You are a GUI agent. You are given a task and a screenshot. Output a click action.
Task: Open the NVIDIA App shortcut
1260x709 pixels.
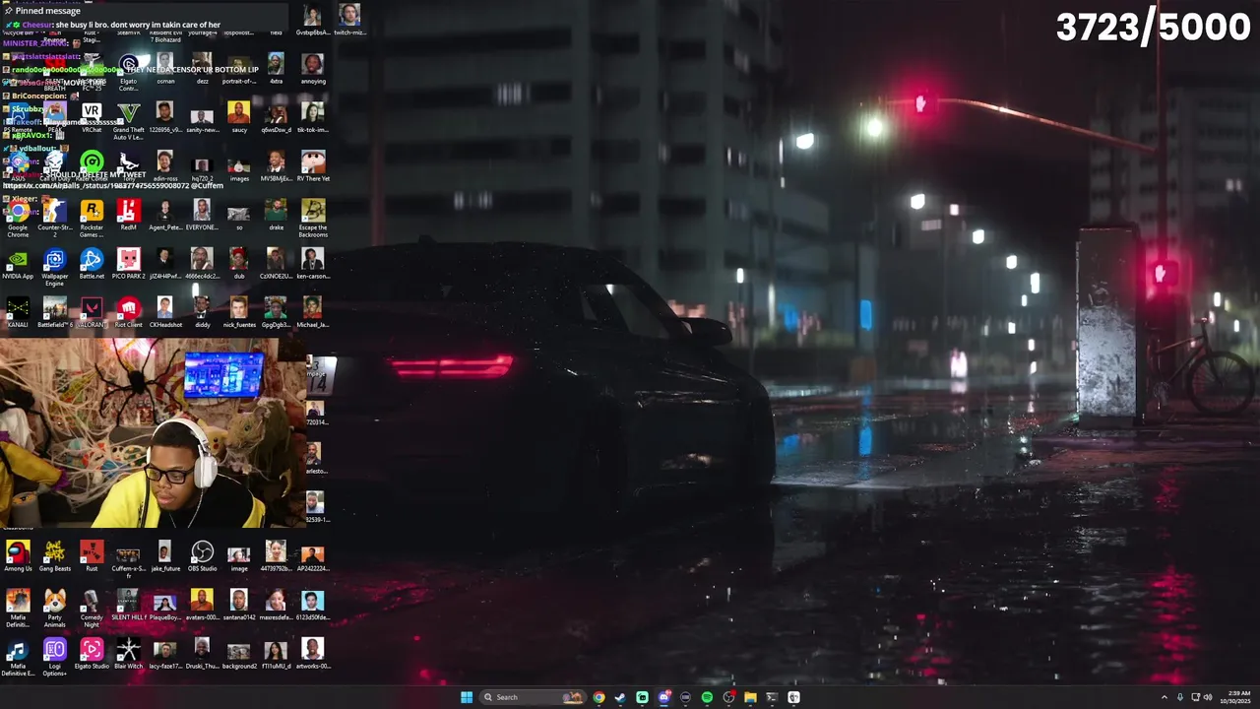[x=18, y=264]
